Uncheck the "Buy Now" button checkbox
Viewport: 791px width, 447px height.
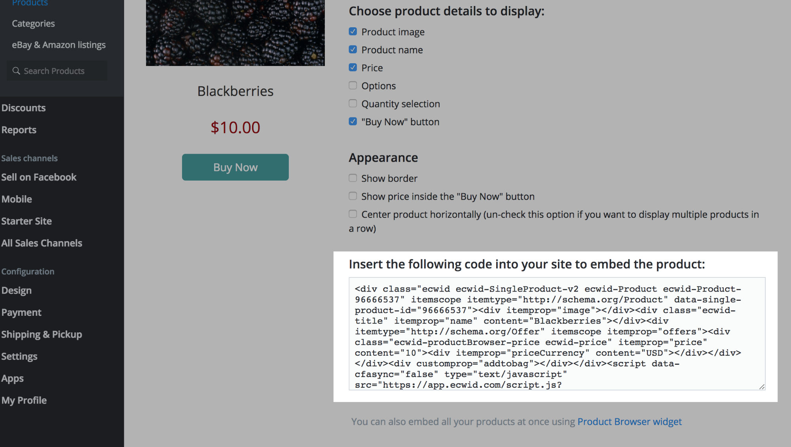tap(353, 121)
